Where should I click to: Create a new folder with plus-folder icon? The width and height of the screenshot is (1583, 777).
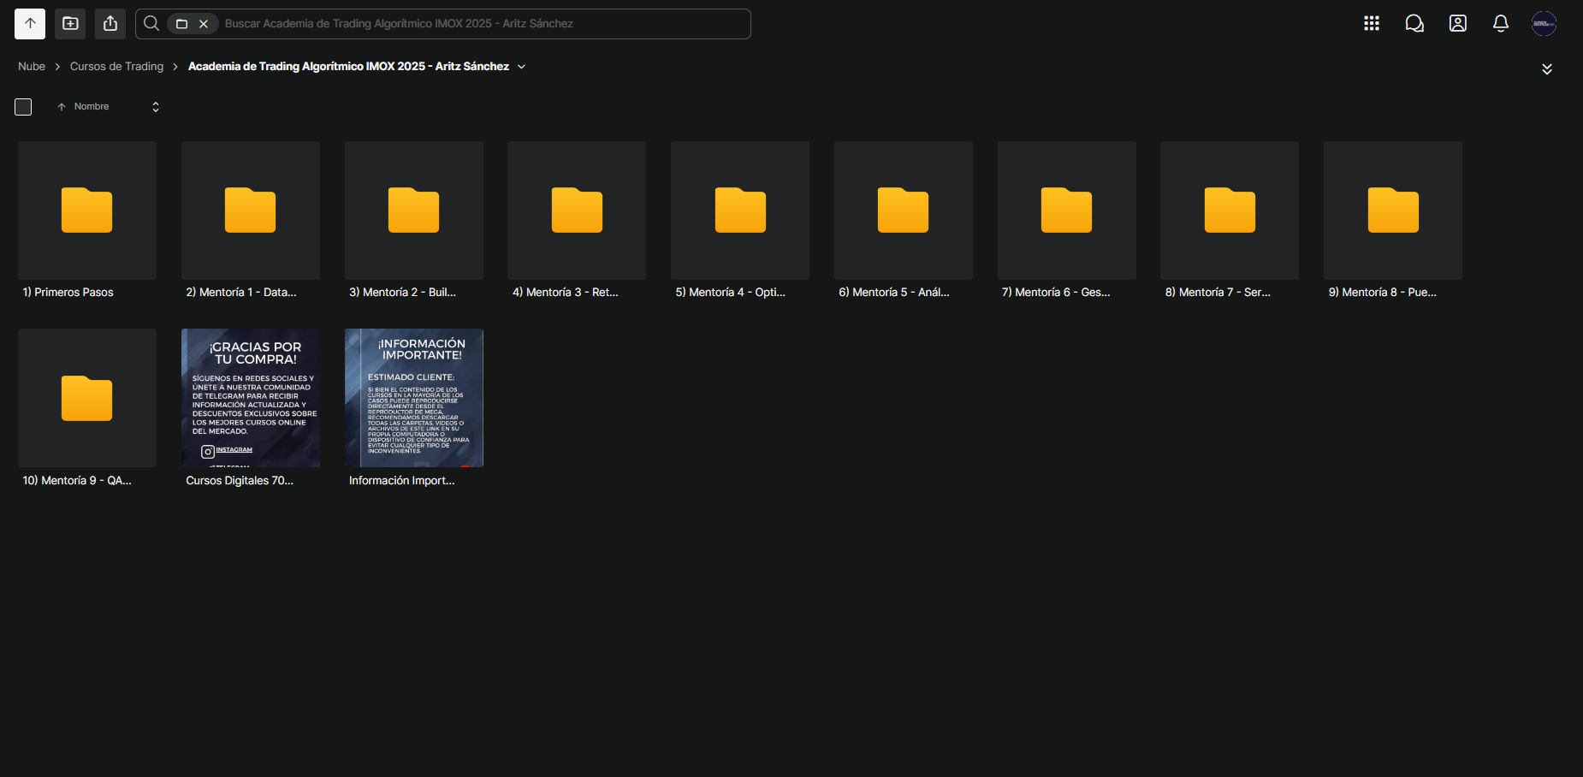(x=70, y=24)
